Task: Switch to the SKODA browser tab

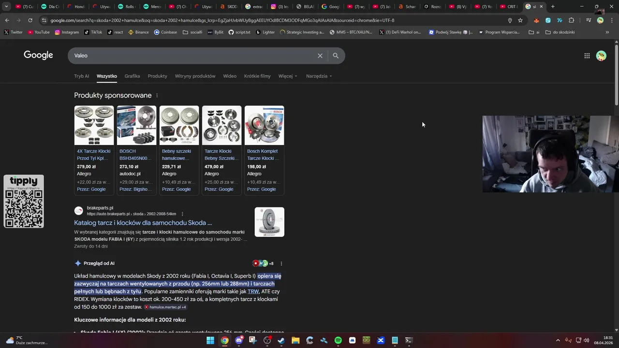Action: pos(228,6)
